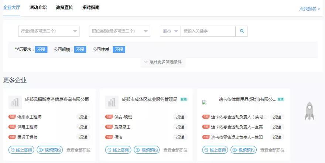Click the 在招 badge beside 暖通工程师
The image size is (325, 163).
tap(12, 137)
